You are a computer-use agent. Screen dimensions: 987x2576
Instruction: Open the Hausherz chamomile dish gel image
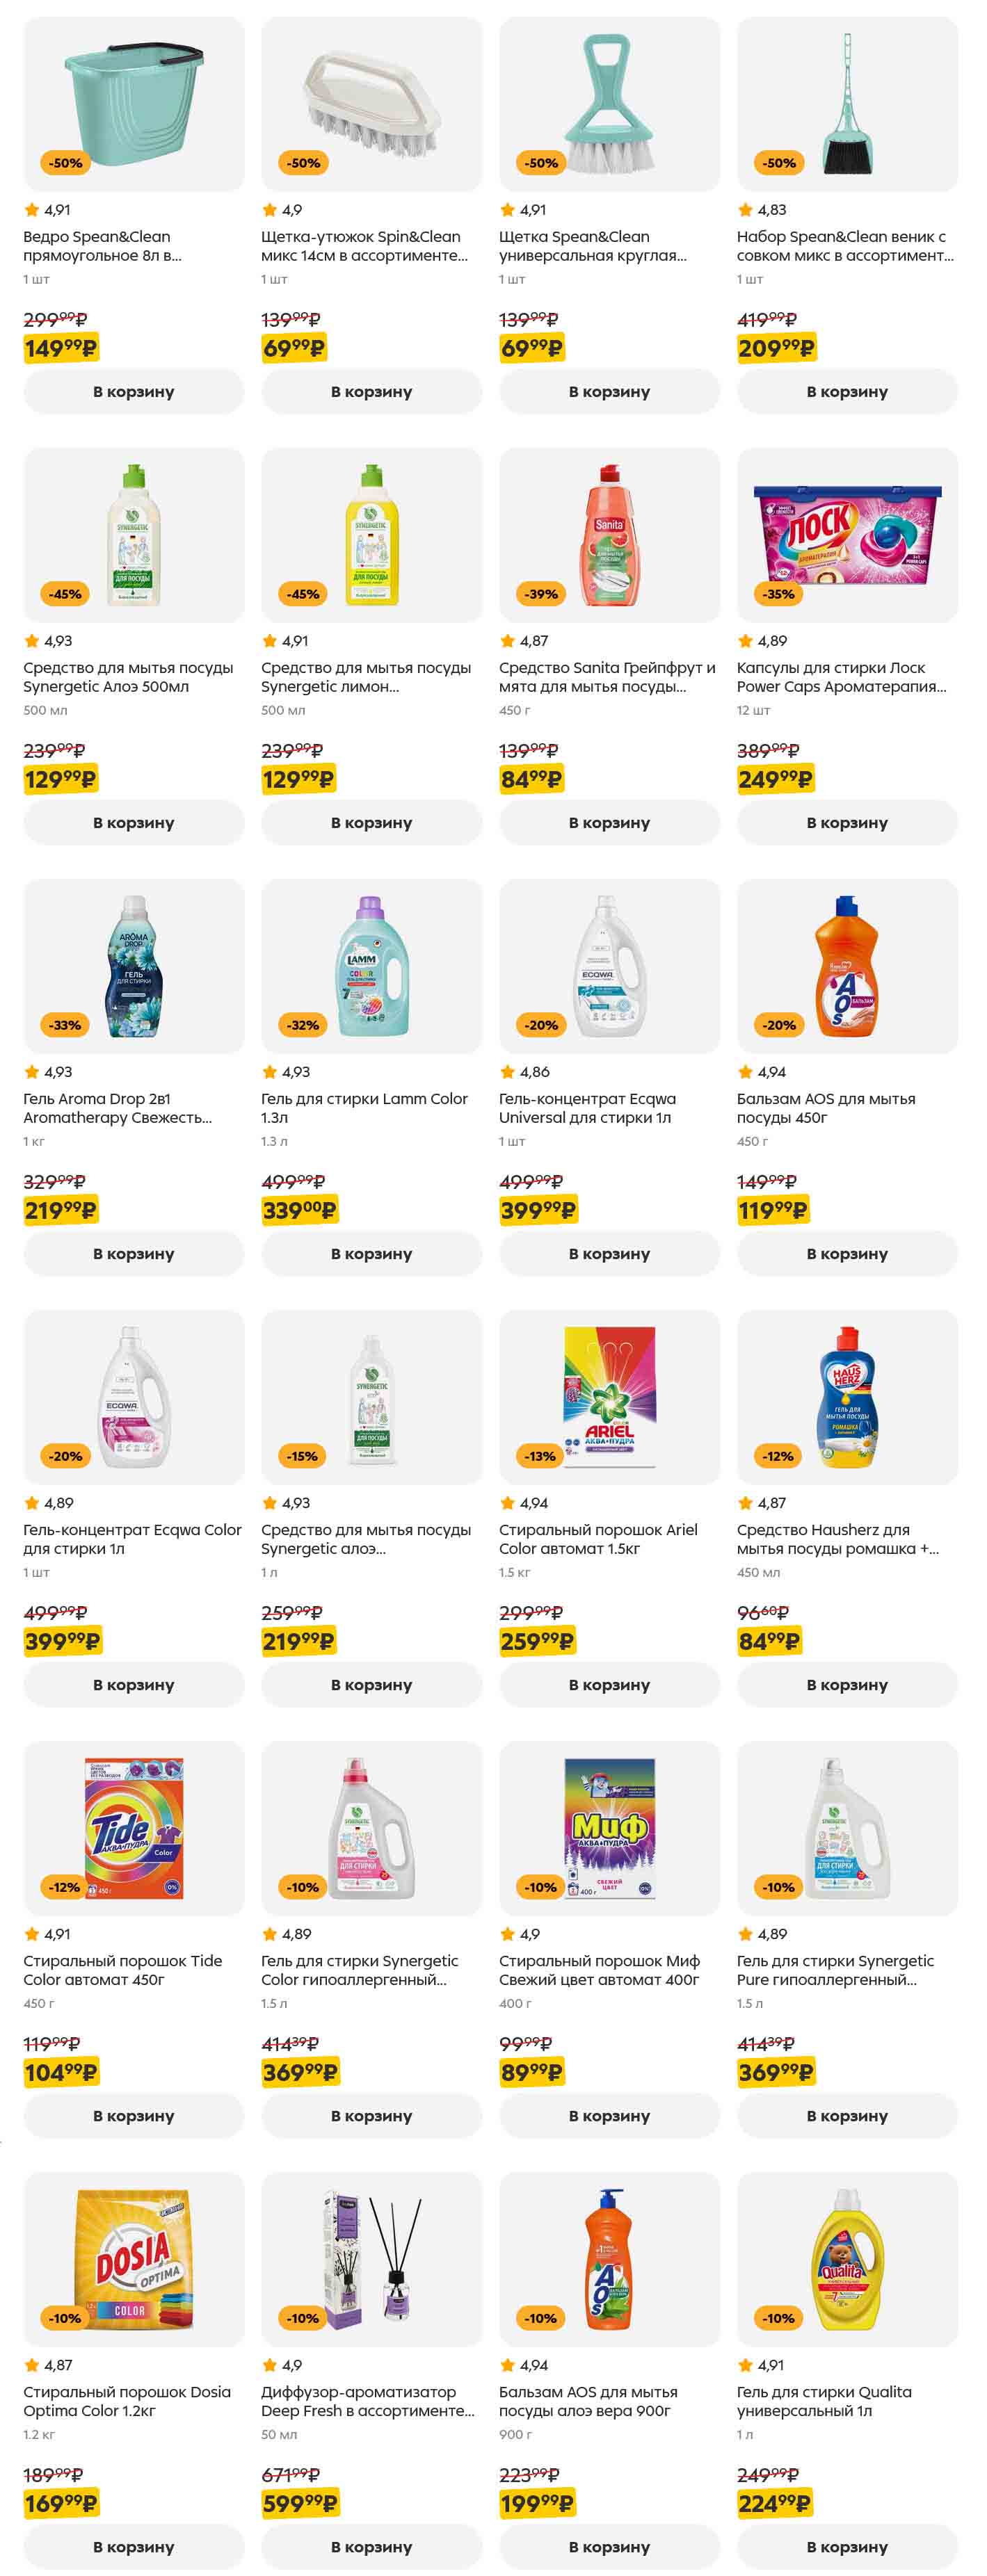coord(847,1397)
